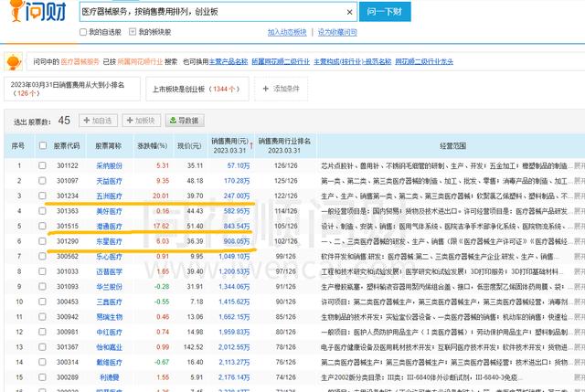585x392 pixels.
Task: Click the 股票简称 column header
Action: point(108,146)
